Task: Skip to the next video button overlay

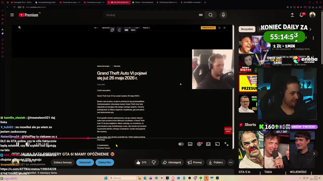Action: tap(126, 30)
